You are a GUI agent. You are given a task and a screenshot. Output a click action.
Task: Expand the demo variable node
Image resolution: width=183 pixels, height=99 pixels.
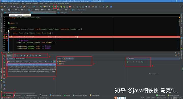57,61
